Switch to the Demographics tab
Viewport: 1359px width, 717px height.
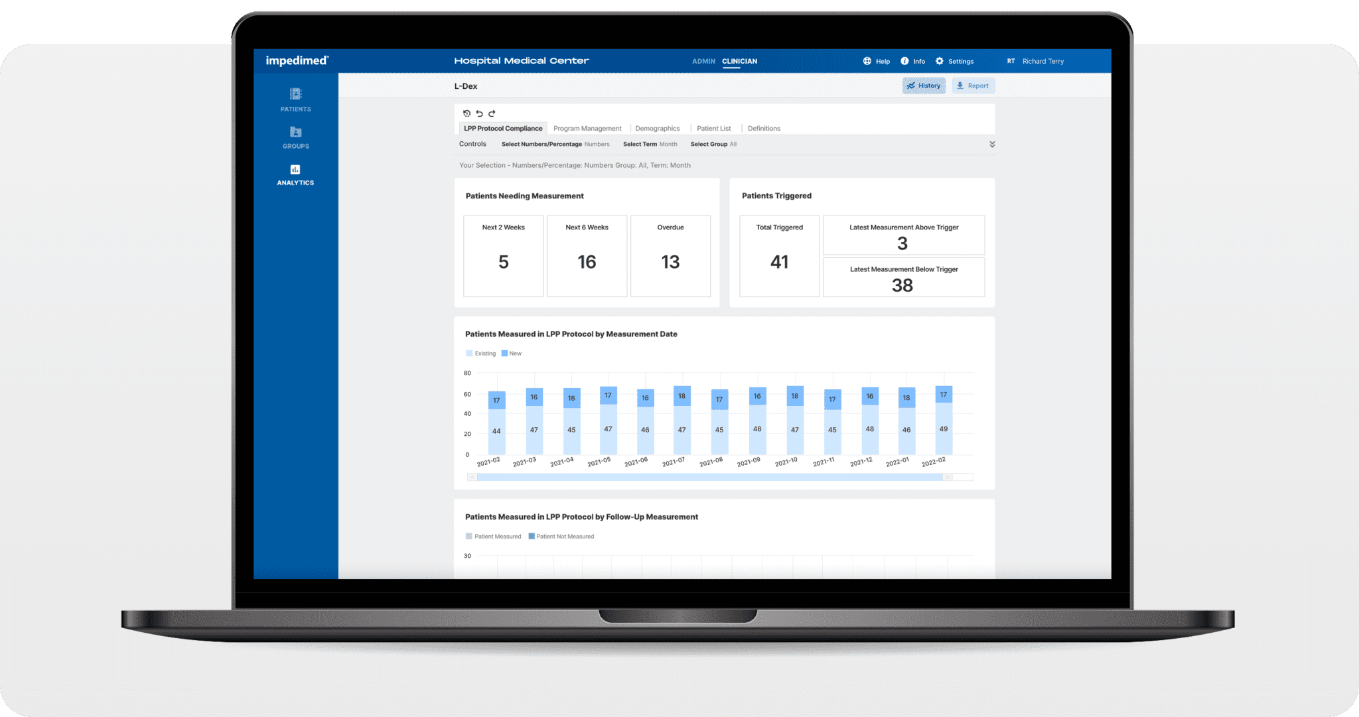(657, 129)
